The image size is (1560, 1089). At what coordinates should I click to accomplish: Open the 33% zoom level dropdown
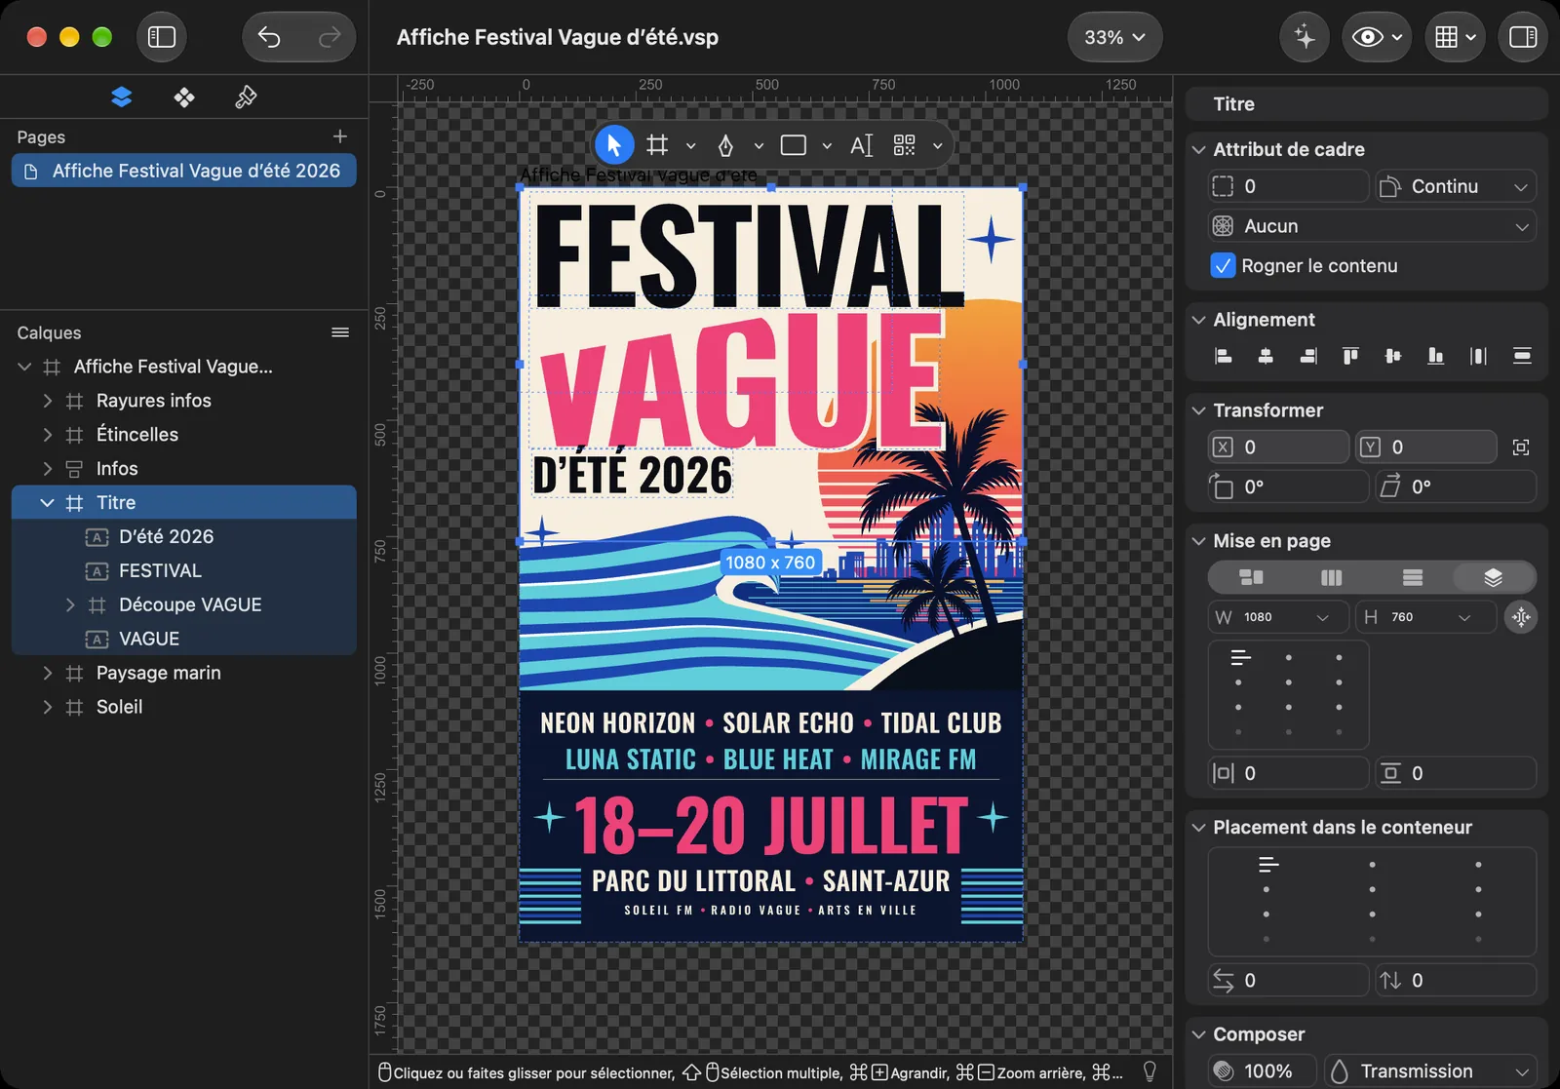click(x=1114, y=37)
